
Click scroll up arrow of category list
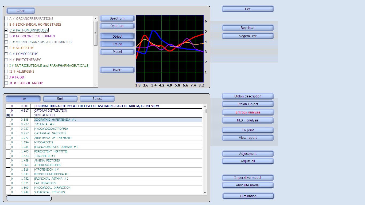(x=96, y=18)
